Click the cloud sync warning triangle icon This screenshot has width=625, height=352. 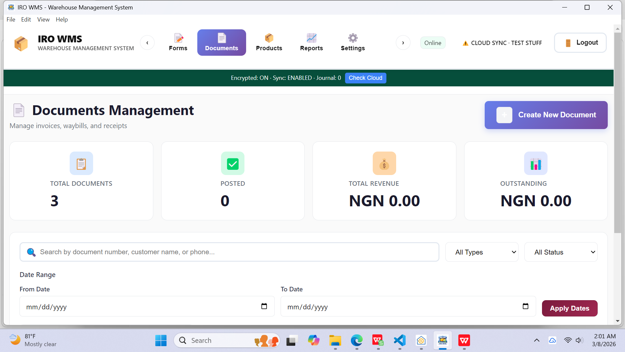tap(465, 43)
